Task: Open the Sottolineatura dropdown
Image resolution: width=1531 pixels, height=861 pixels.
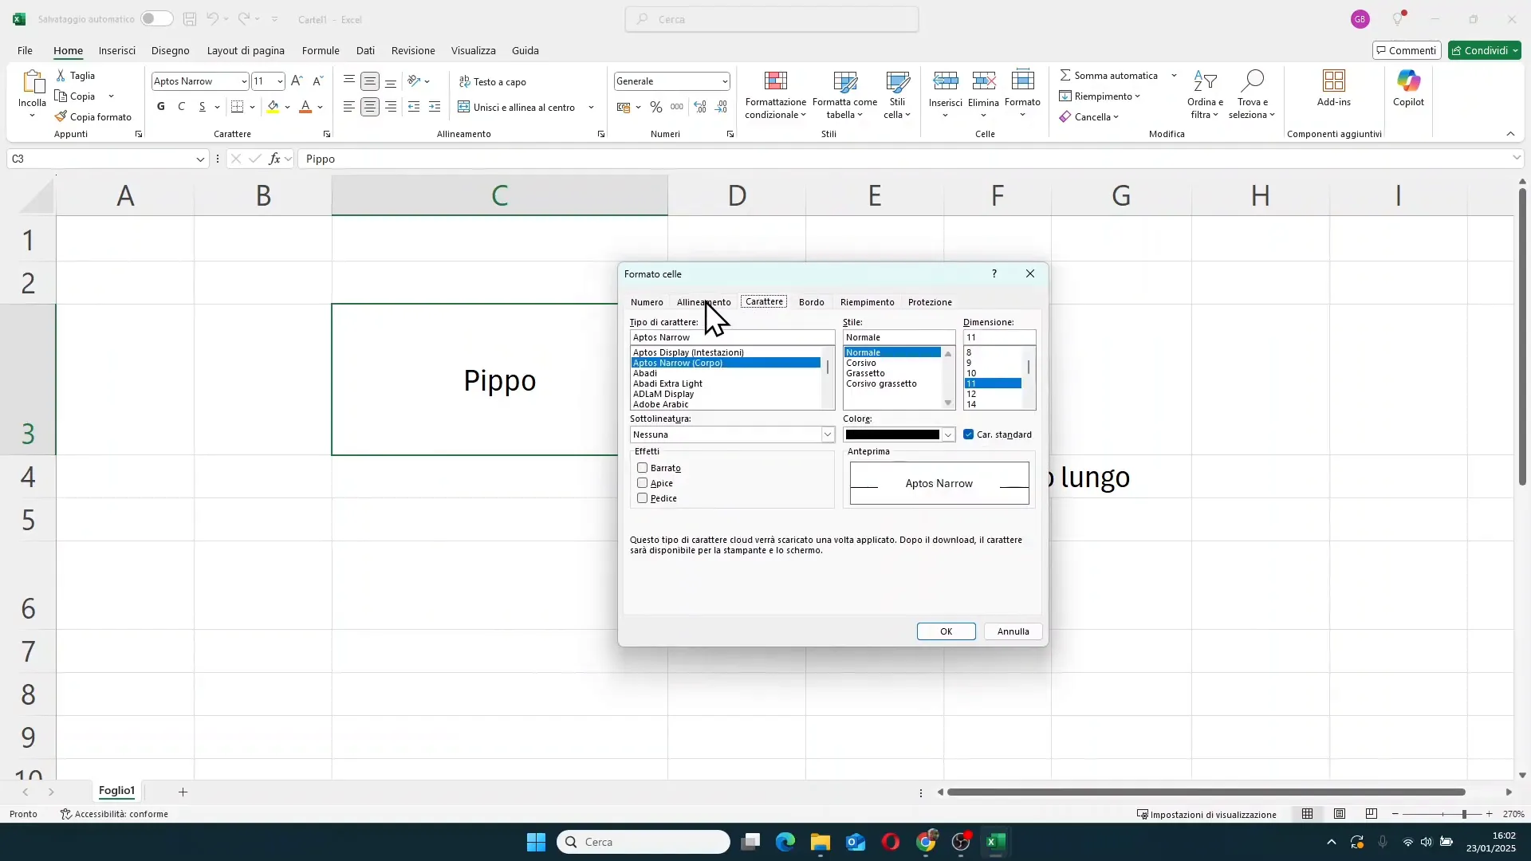Action: pos(828,434)
